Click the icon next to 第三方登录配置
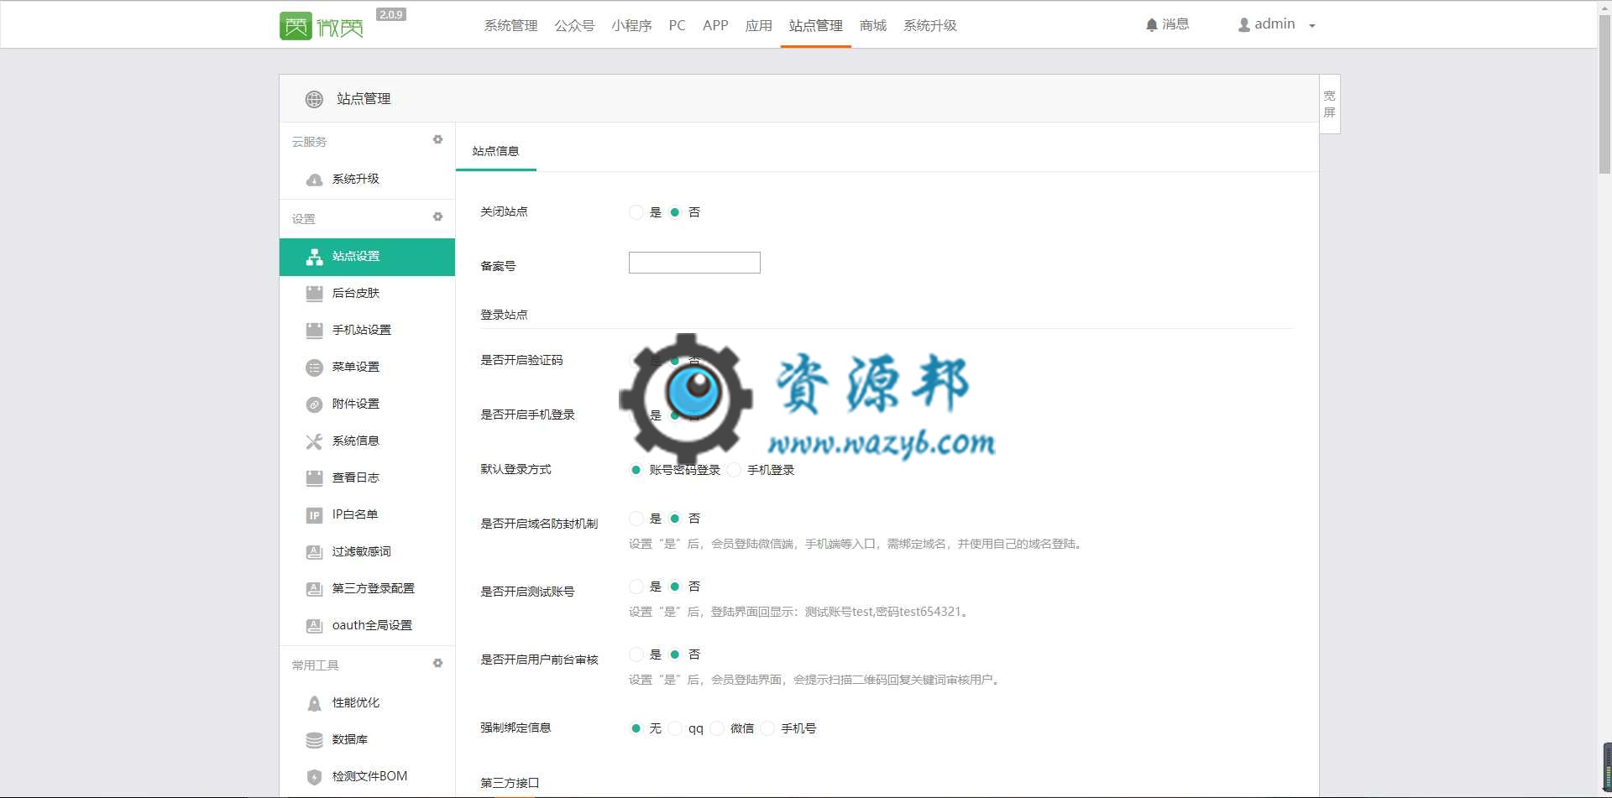This screenshot has width=1612, height=798. (x=314, y=589)
